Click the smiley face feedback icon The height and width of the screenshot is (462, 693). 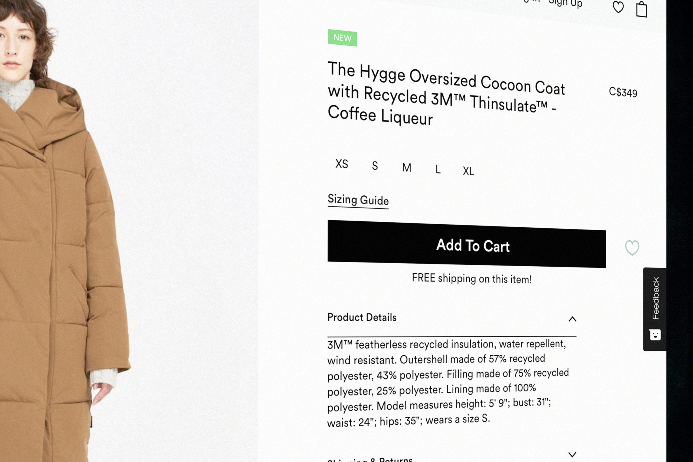pyautogui.click(x=655, y=335)
